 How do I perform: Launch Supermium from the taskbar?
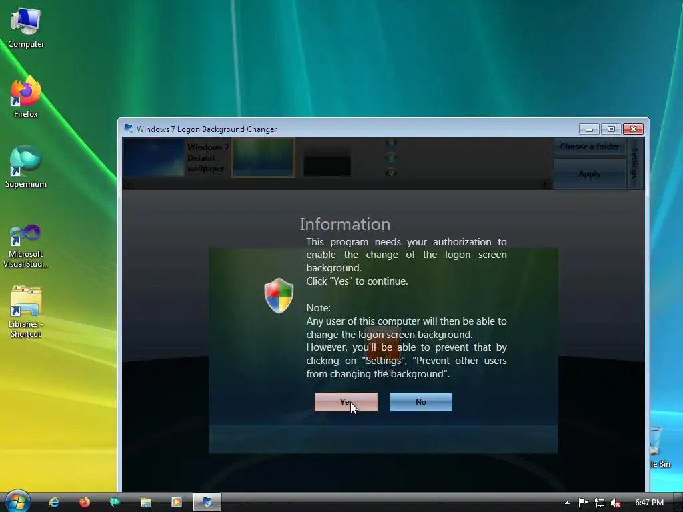coord(115,503)
